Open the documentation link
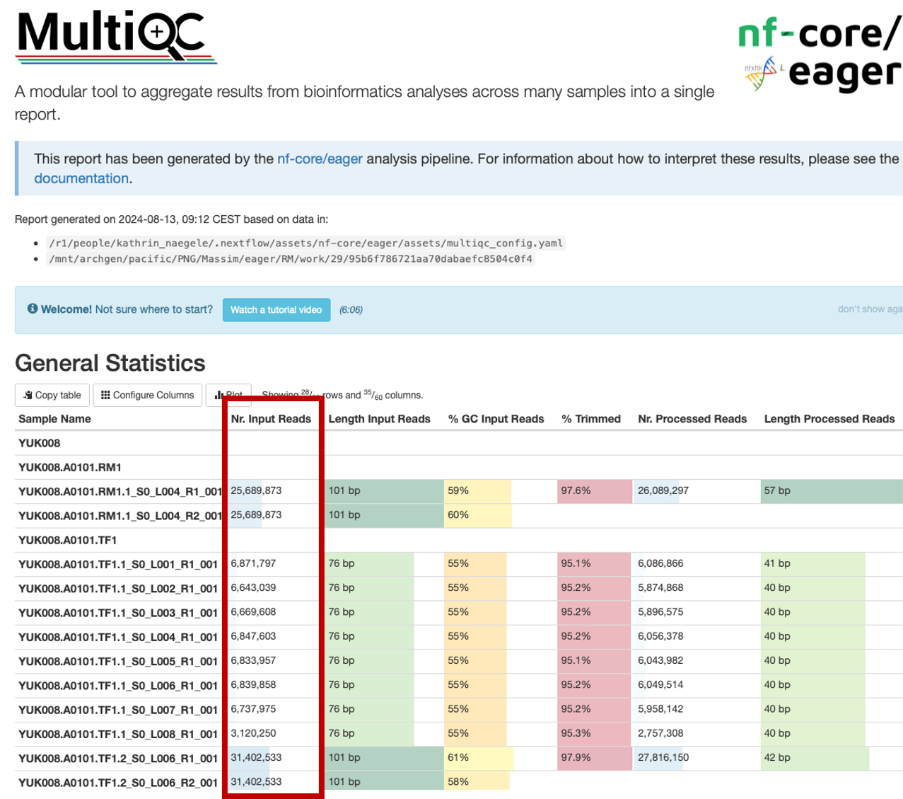903x799 pixels. tap(81, 178)
